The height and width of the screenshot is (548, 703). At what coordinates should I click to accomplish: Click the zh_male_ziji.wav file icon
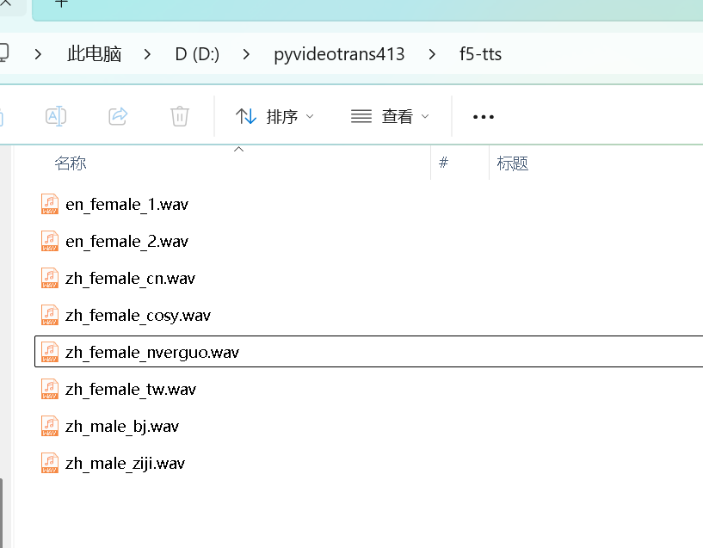50,463
